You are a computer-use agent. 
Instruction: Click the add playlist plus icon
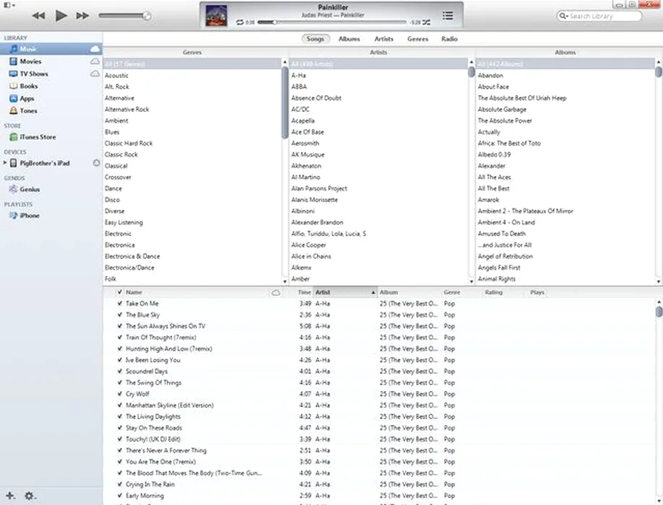[x=10, y=496]
